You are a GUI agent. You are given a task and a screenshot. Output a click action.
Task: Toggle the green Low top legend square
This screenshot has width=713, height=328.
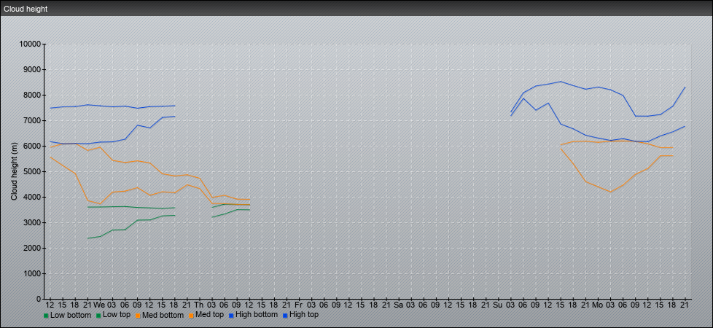click(x=98, y=316)
